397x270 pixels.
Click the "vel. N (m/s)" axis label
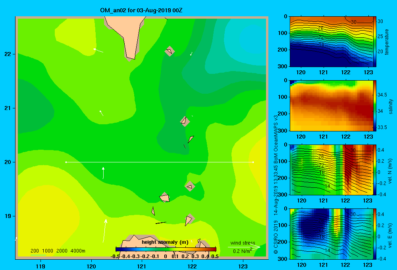pyautogui.click(x=390, y=171)
